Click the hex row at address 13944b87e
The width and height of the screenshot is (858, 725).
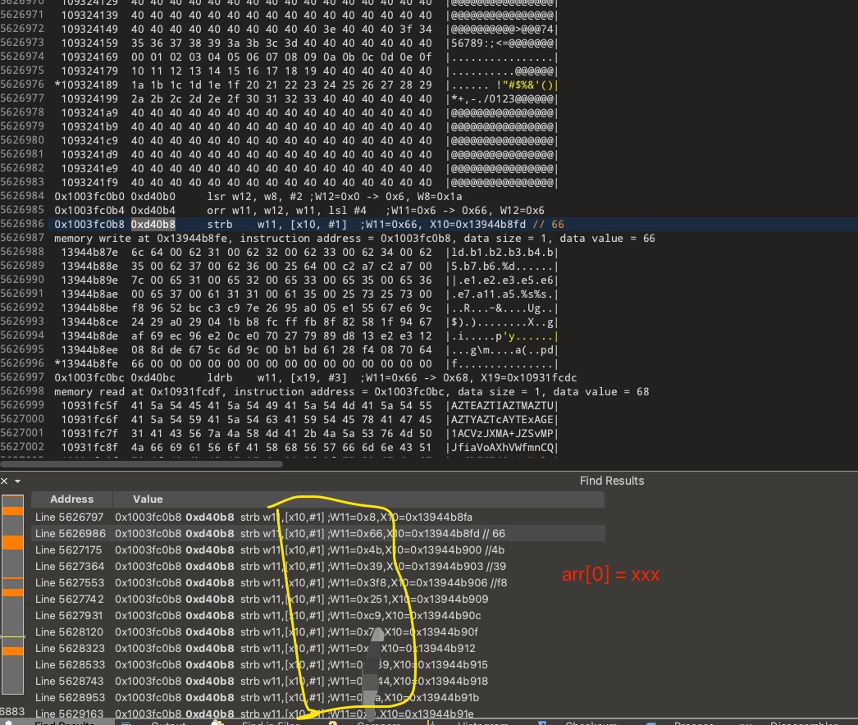pyautogui.click(x=310, y=253)
